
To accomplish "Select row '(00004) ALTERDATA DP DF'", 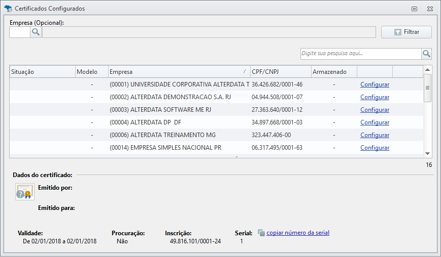I will click(216, 122).
